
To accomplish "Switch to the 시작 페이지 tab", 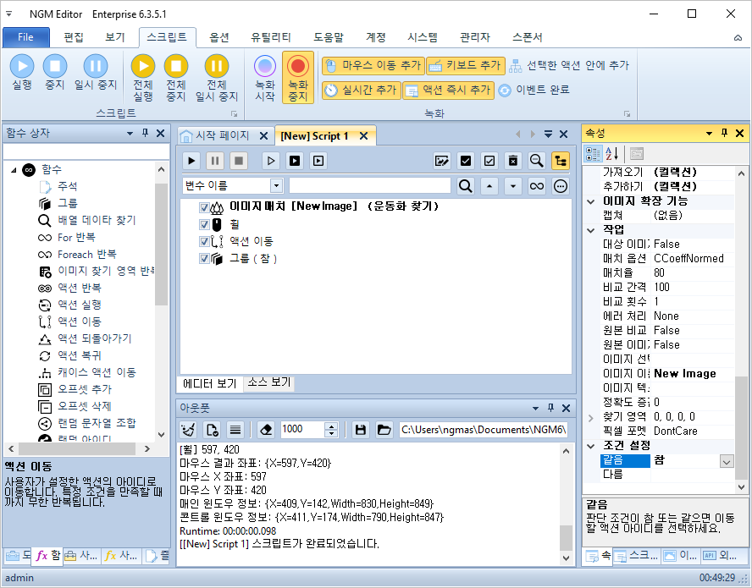I will tap(222, 135).
